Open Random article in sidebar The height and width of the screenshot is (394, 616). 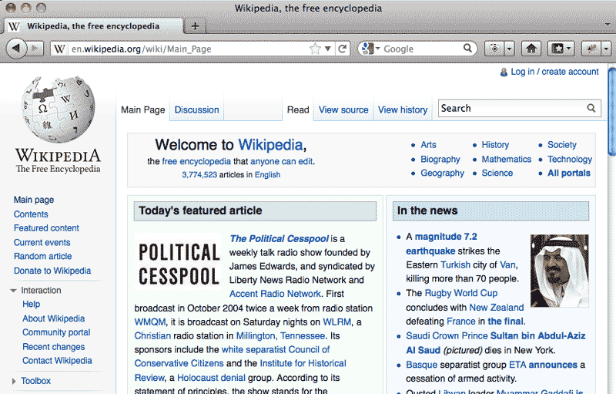click(43, 257)
